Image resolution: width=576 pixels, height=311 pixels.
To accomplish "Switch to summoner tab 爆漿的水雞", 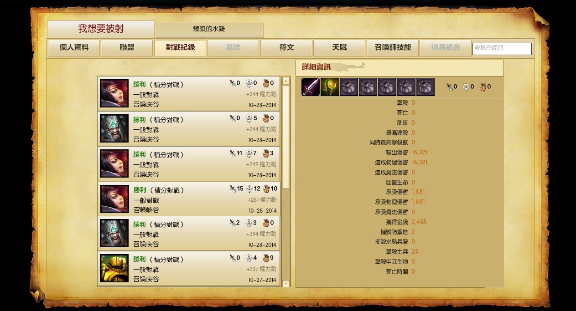I will click(x=209, y=30).
